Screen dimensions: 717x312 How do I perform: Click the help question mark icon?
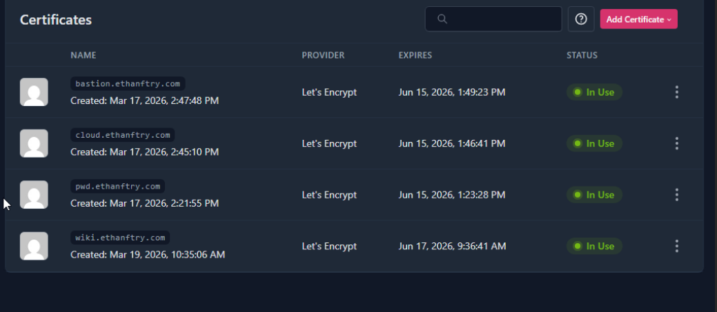(581, 19)
